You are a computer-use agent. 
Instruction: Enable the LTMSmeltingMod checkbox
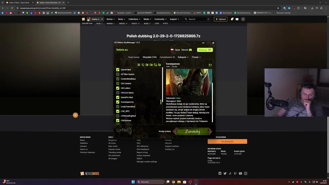pyautogui.click(x=118, y=116)
